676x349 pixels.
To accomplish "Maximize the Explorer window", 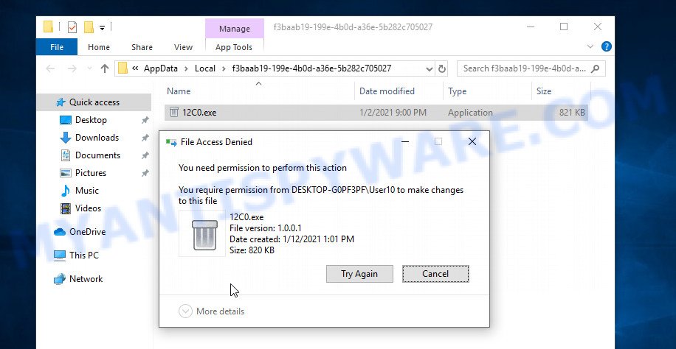I will pos(564,27).
